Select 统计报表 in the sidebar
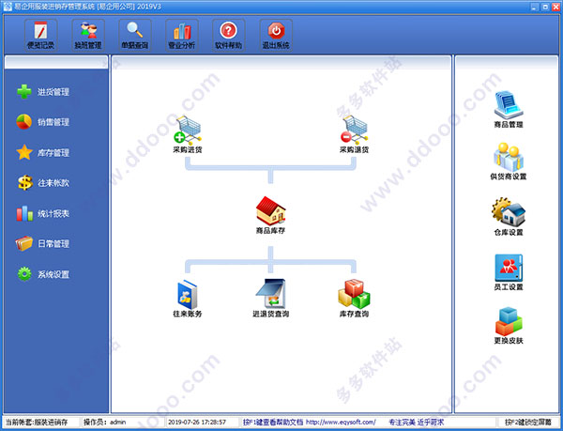563x431 pixels. pos(43,213)
